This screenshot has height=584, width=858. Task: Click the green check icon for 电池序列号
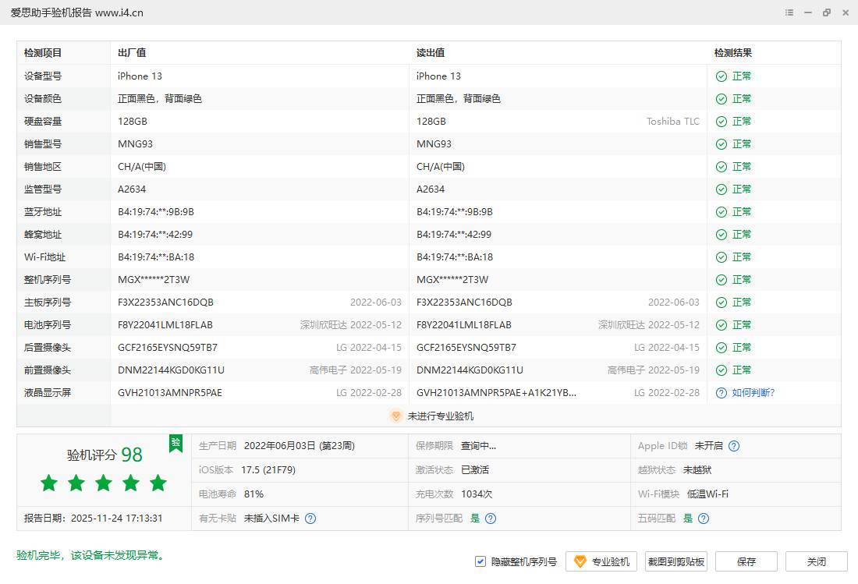coord(721,325)
